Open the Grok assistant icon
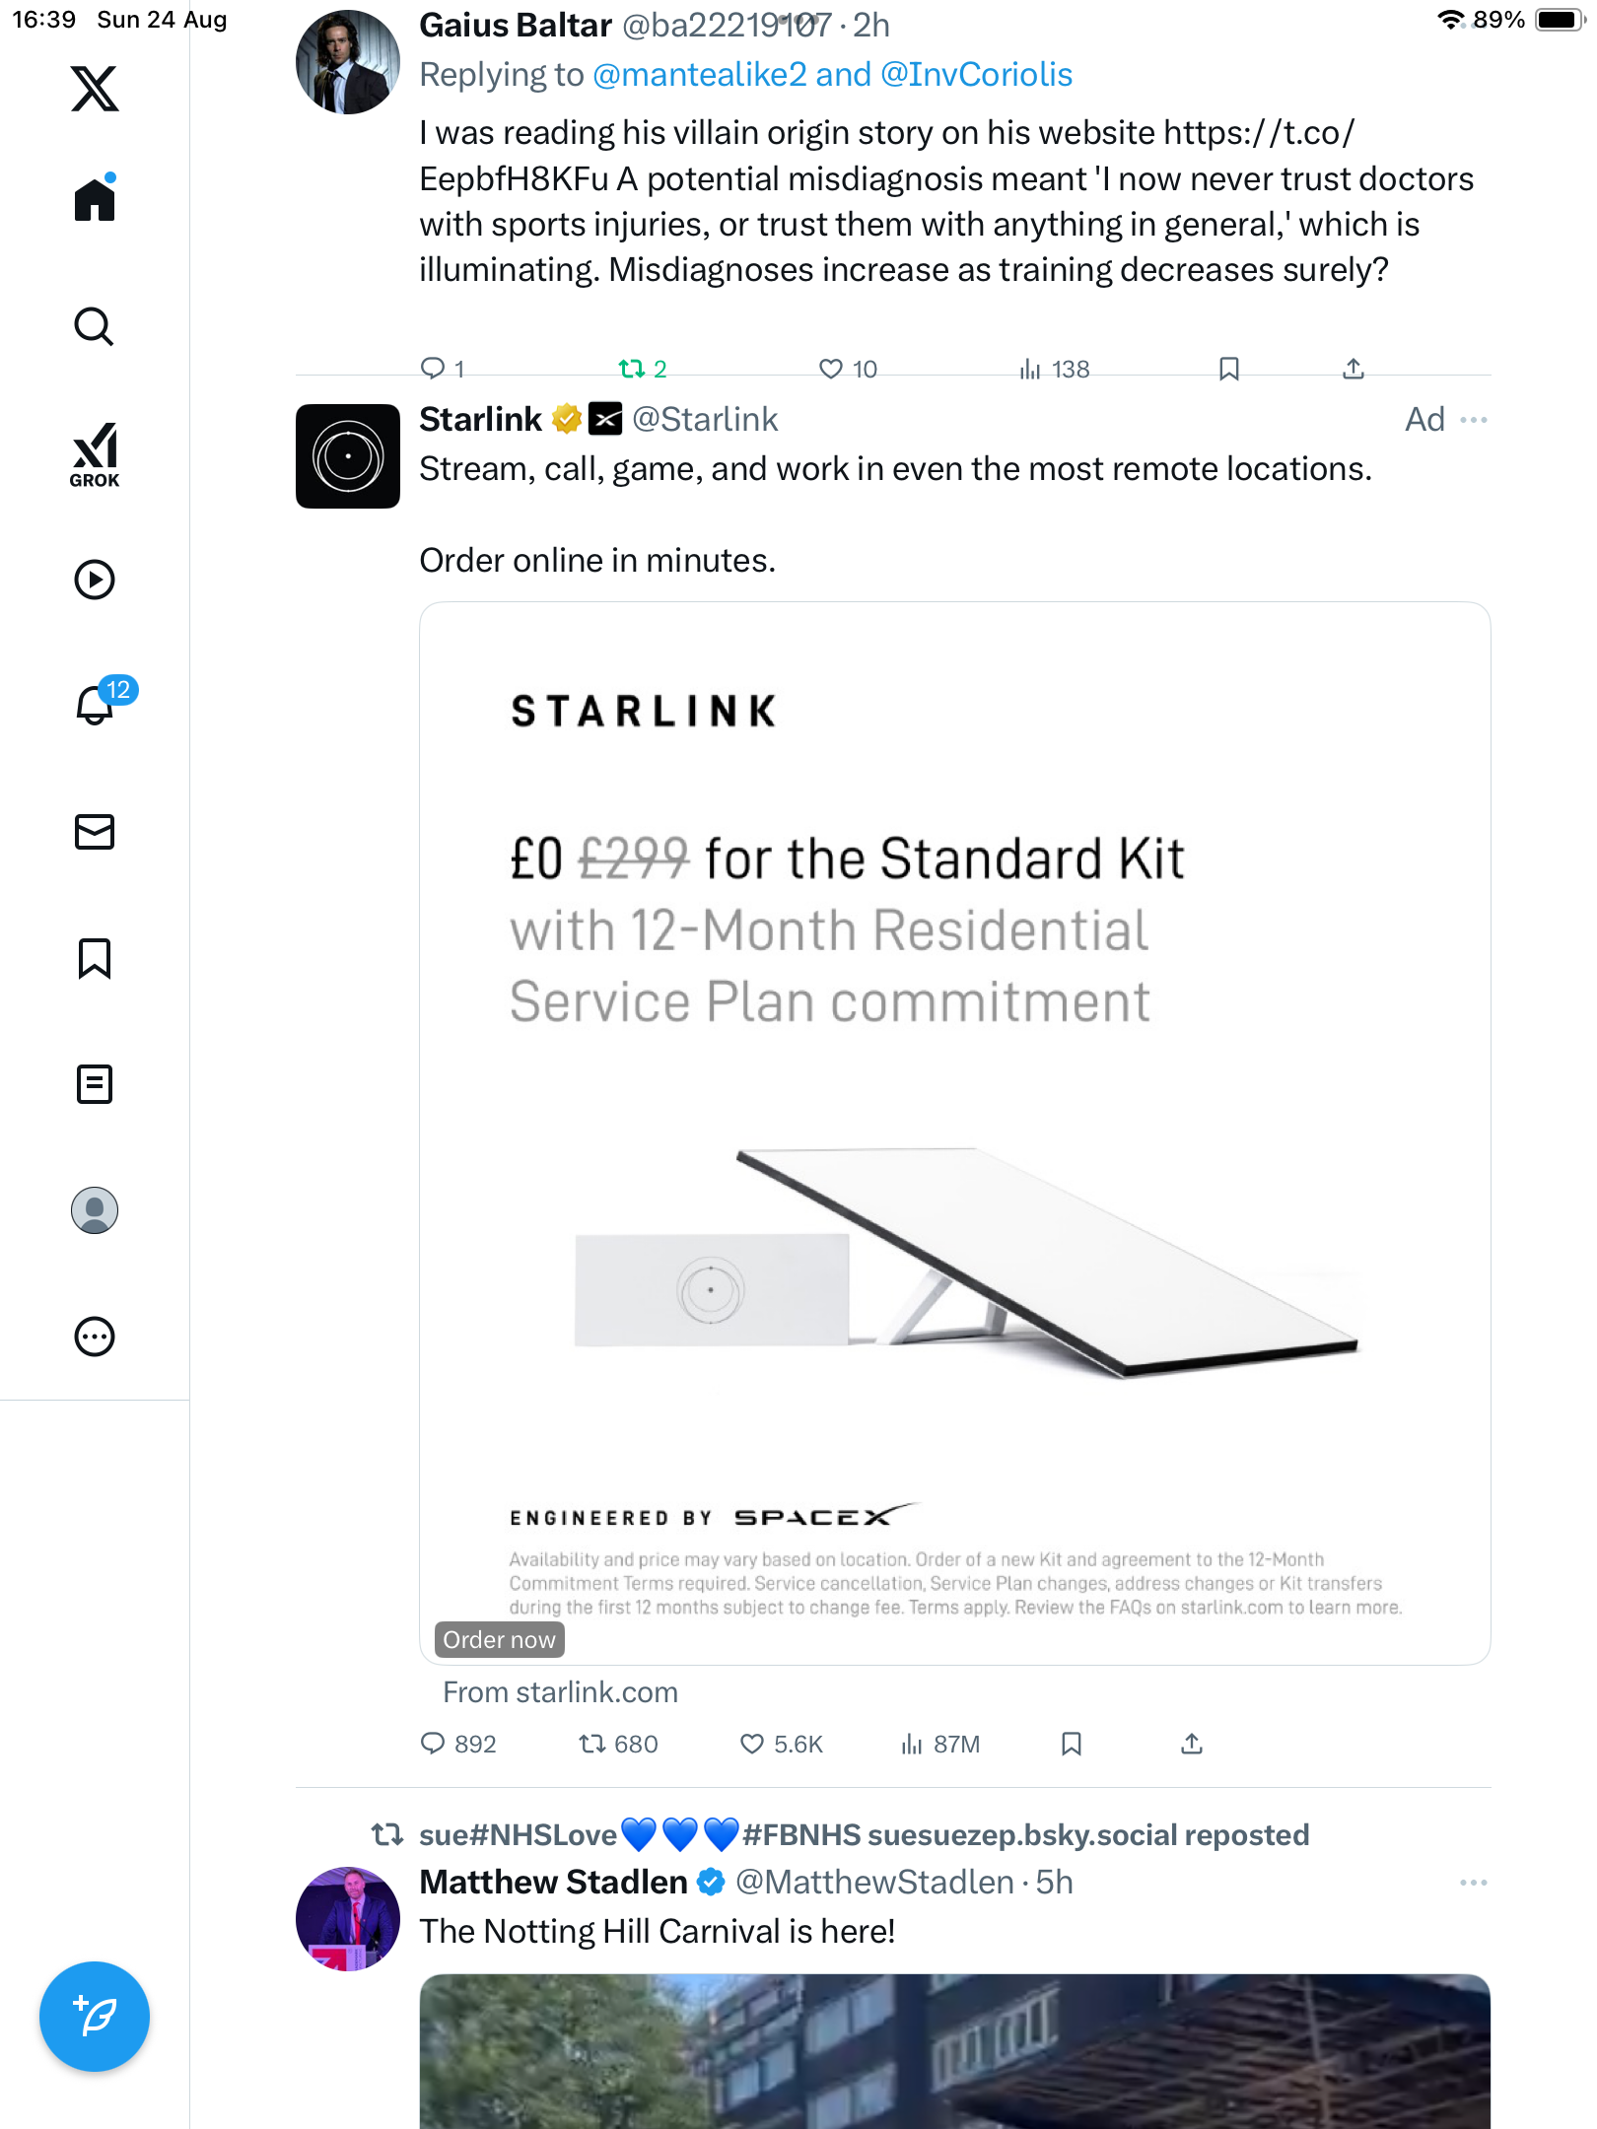This screenshot has width=1597, height=2129. coord(95,454)
